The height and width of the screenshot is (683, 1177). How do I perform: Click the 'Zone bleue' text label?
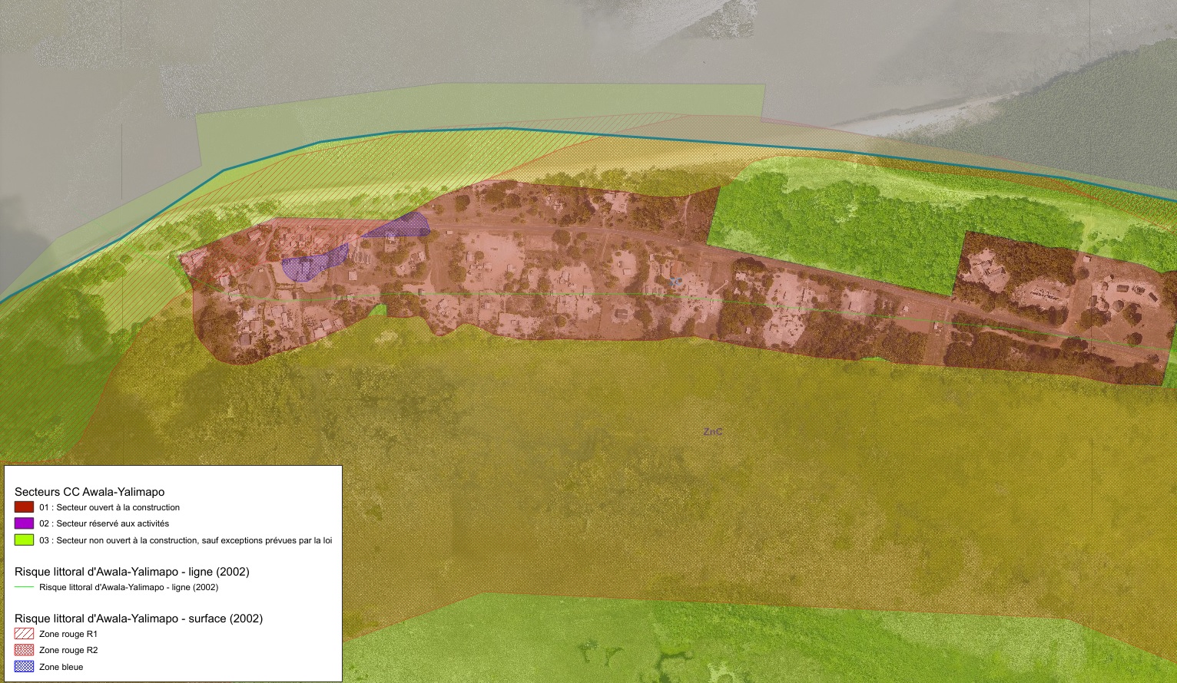[61, 667]
